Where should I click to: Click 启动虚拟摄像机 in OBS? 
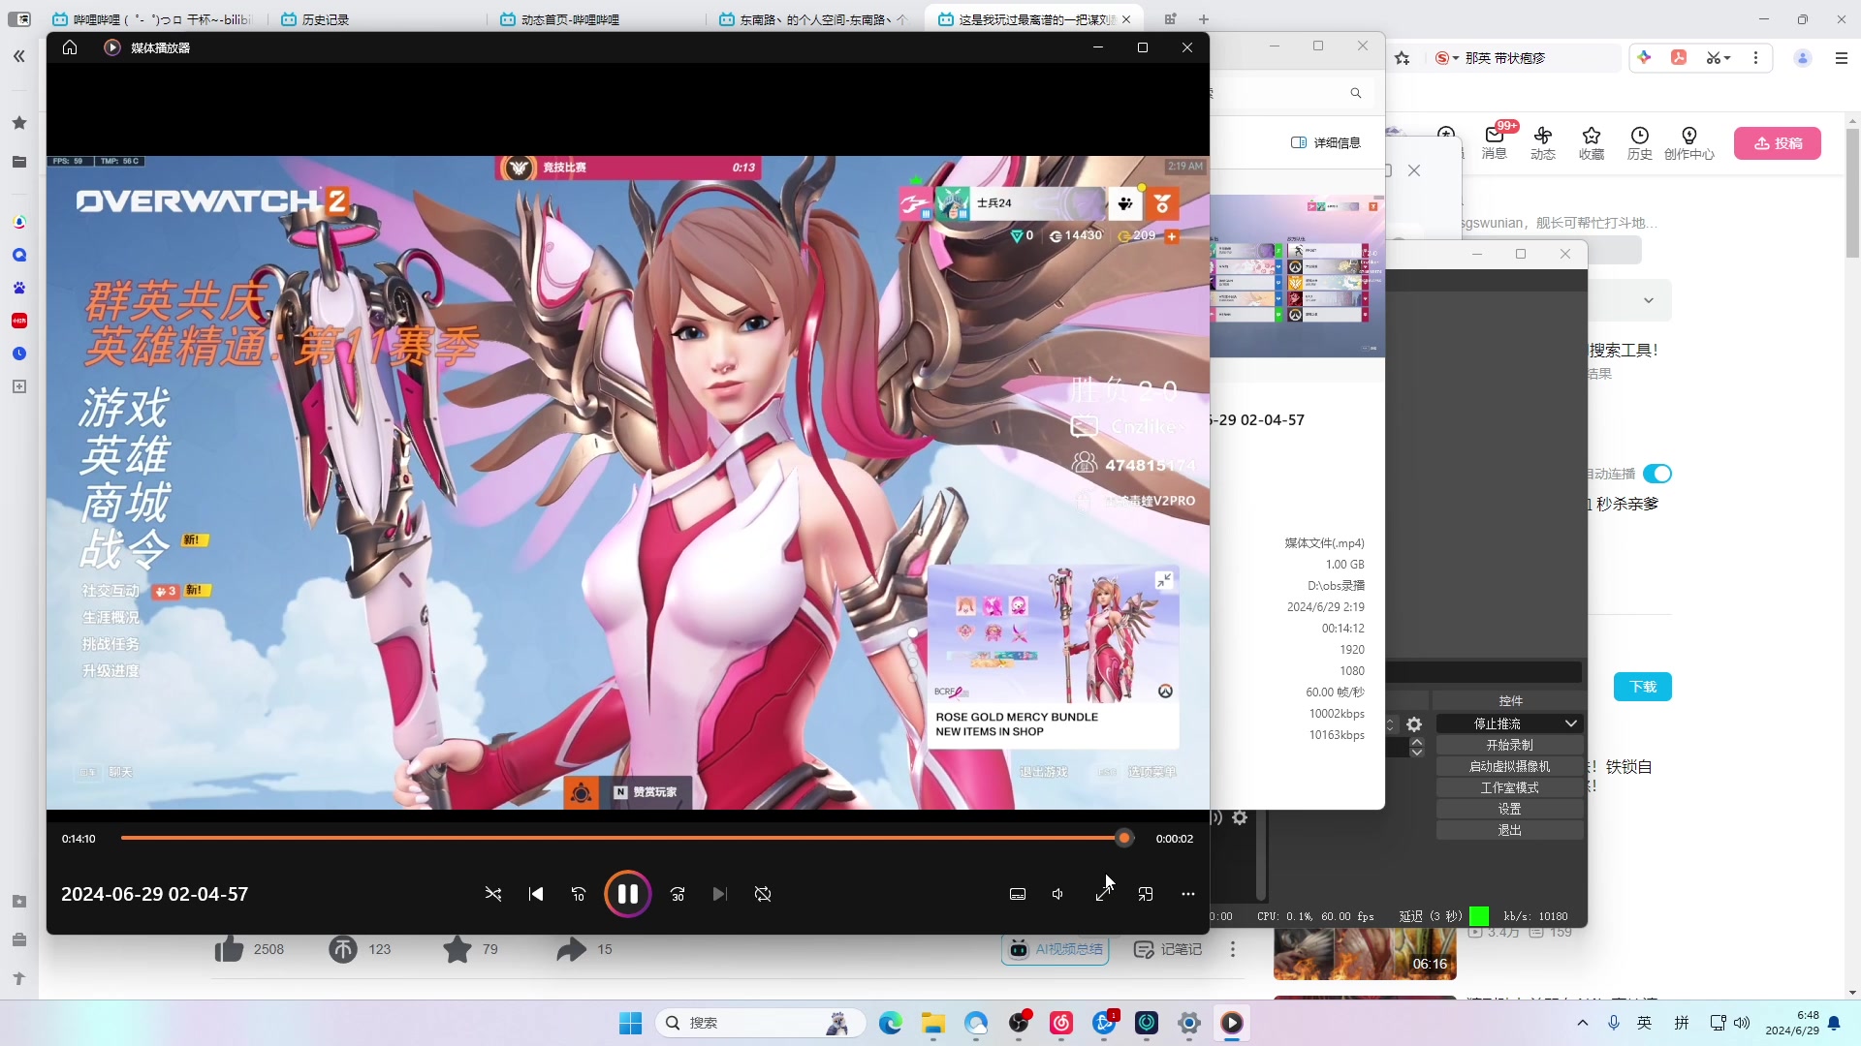[1509, 766]
